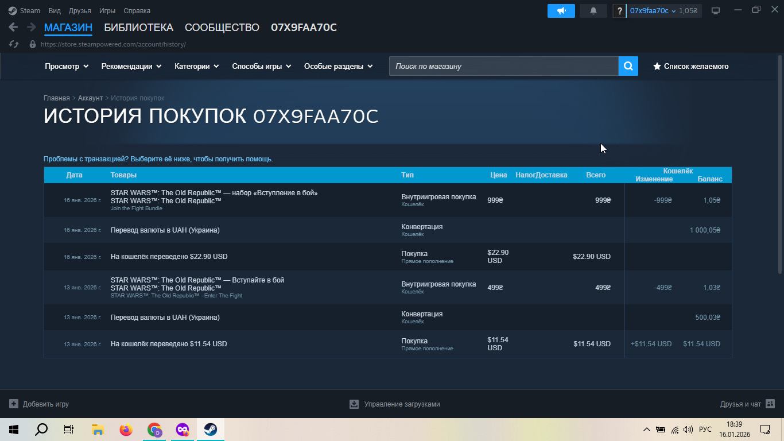This screenshot has width=784, height=441.
Task: Click the conversion row with balance 500,03₴
Action: [x=388, y=318]
